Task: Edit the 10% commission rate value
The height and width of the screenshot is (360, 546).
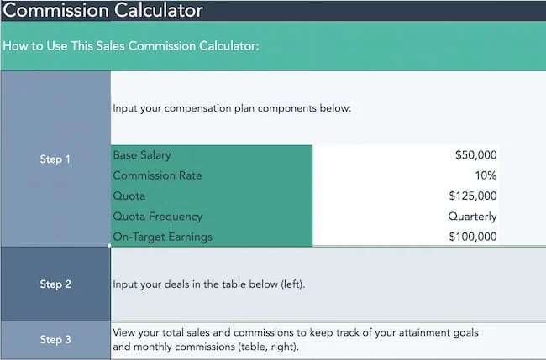Action: click(x=485, y=175)
